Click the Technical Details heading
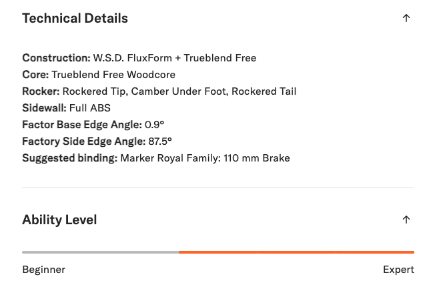Viewport: 435px width, 305px height. [75, 19]
